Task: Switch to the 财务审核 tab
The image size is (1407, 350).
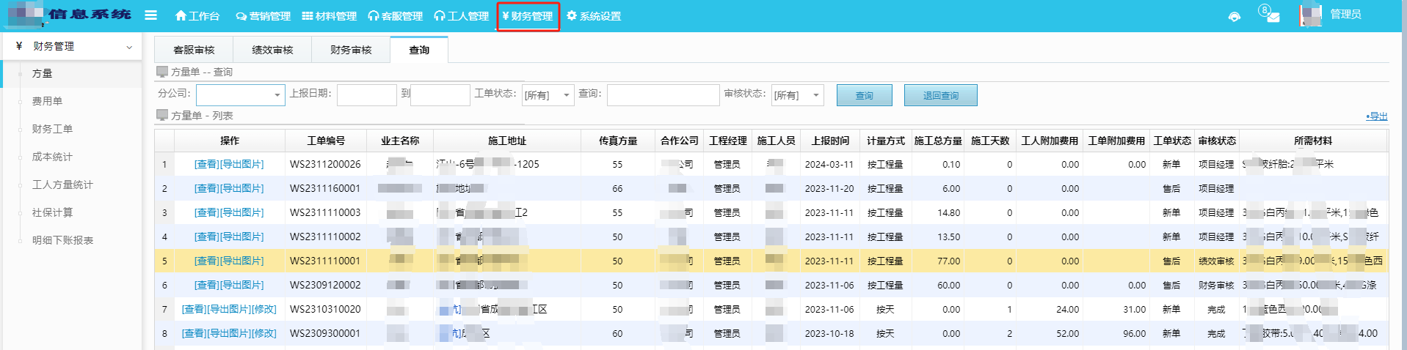Action: click(351, 50)
